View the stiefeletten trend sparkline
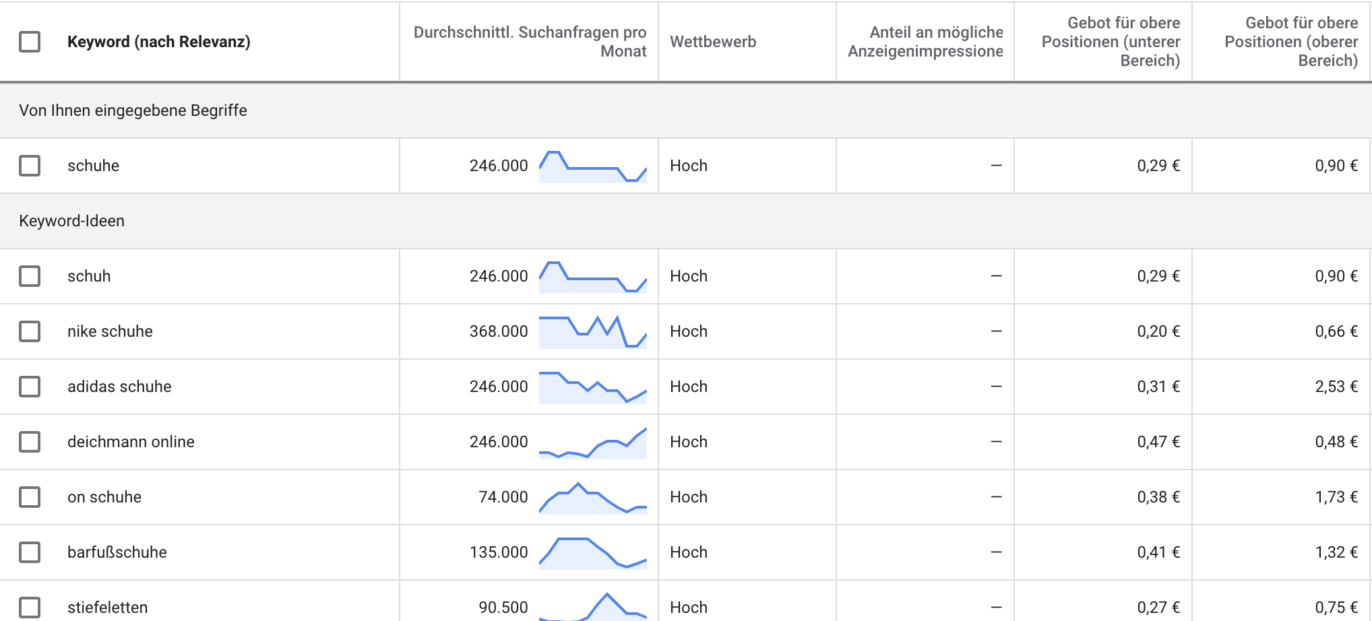The height and width of the screenshot is (621, 1372). pyautogui.click(x=593, y=606)
